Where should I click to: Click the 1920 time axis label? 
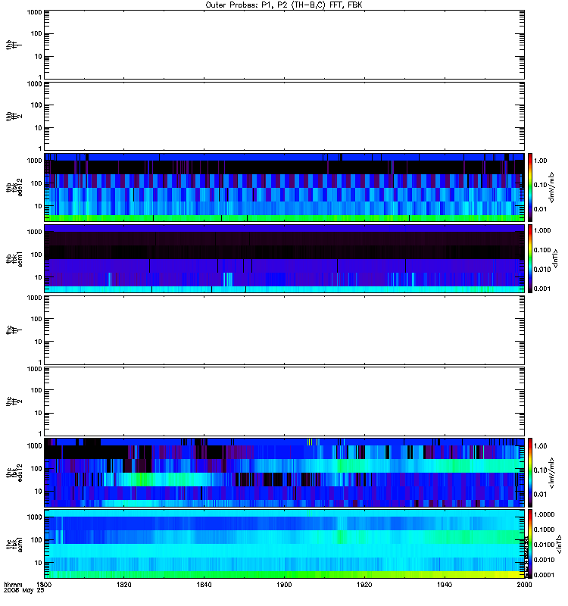(364, 584)
